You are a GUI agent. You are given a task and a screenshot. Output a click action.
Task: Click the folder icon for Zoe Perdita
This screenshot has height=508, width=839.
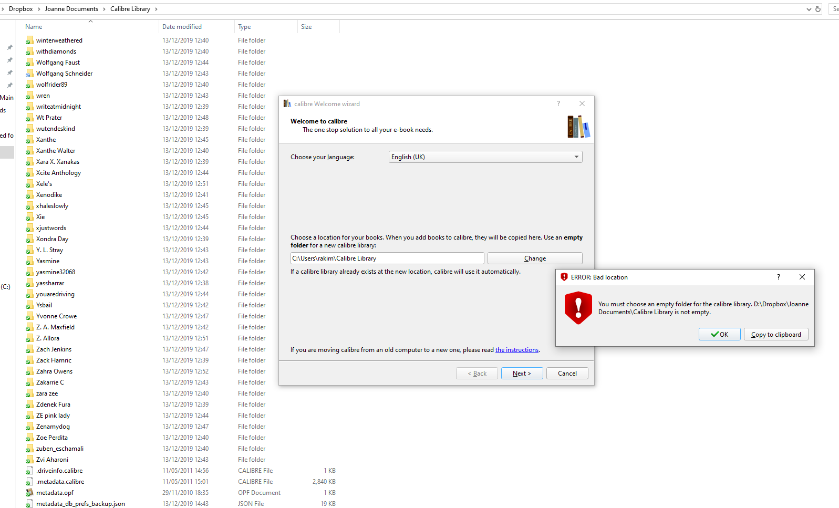point(29,438)
